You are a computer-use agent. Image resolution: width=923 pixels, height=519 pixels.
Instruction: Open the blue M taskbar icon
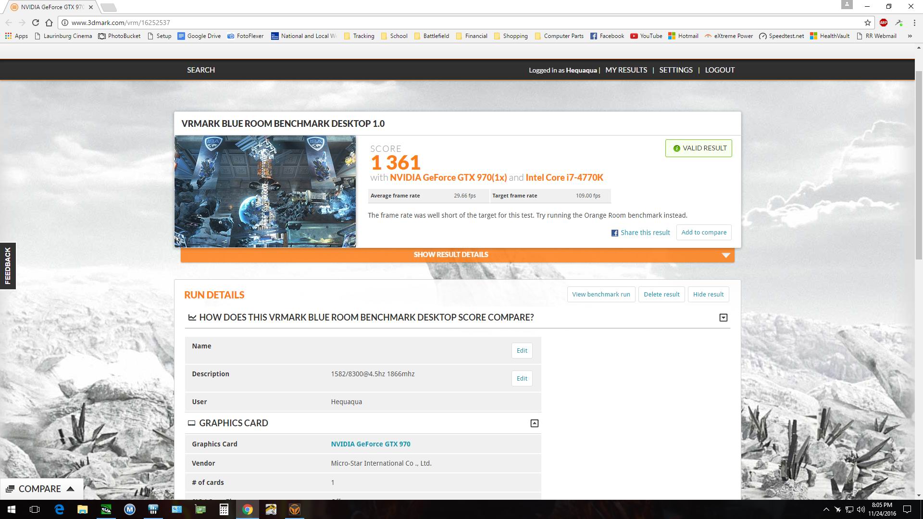[x=130, y=509]
